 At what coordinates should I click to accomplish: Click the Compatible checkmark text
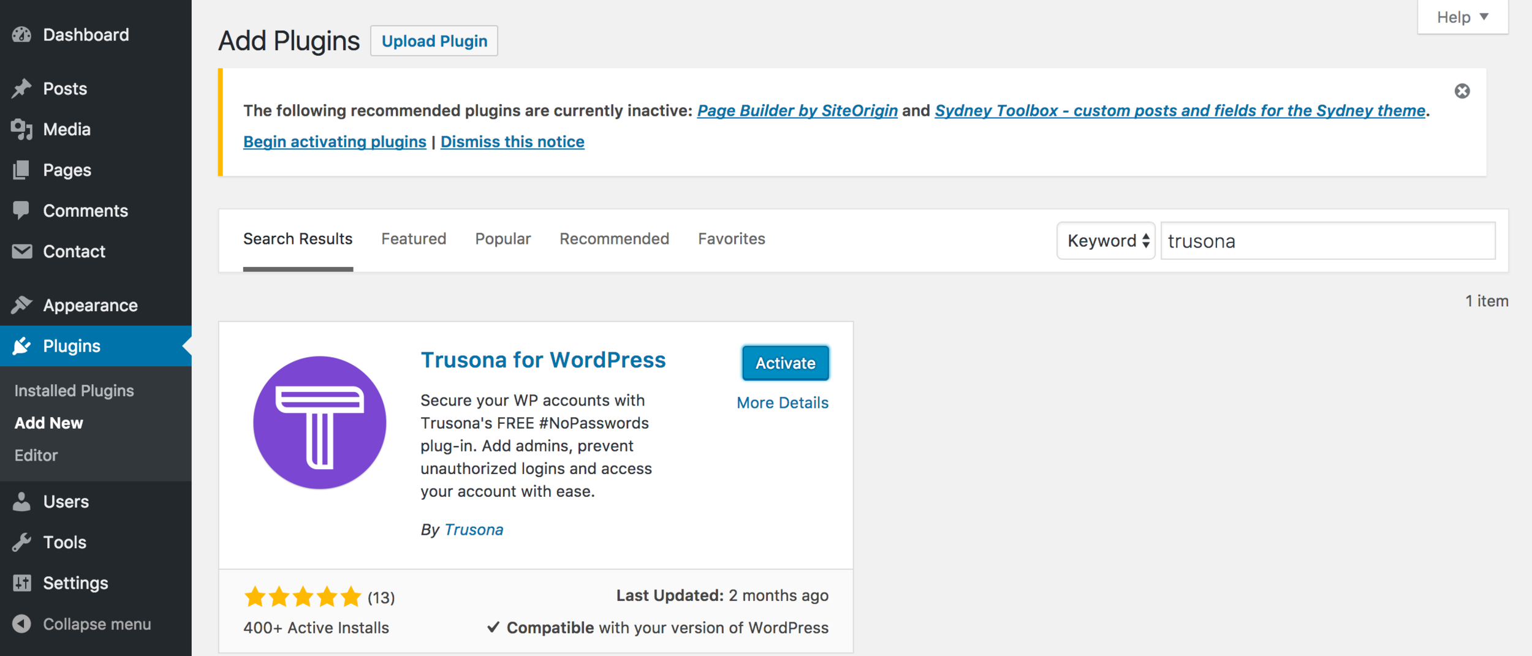click(658, 628)
